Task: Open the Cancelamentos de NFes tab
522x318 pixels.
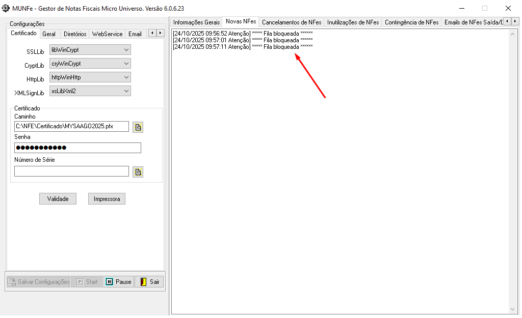Action: [292, 22]
